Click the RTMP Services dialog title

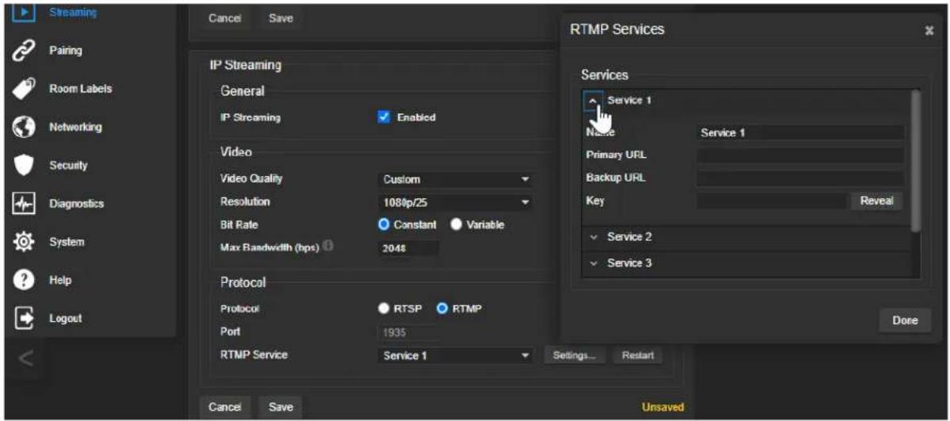tap(618, 29)
